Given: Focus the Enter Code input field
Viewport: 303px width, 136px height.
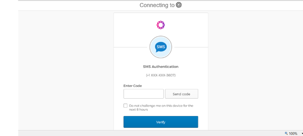Looking at the screenshot, I should [x=143, y=94].
